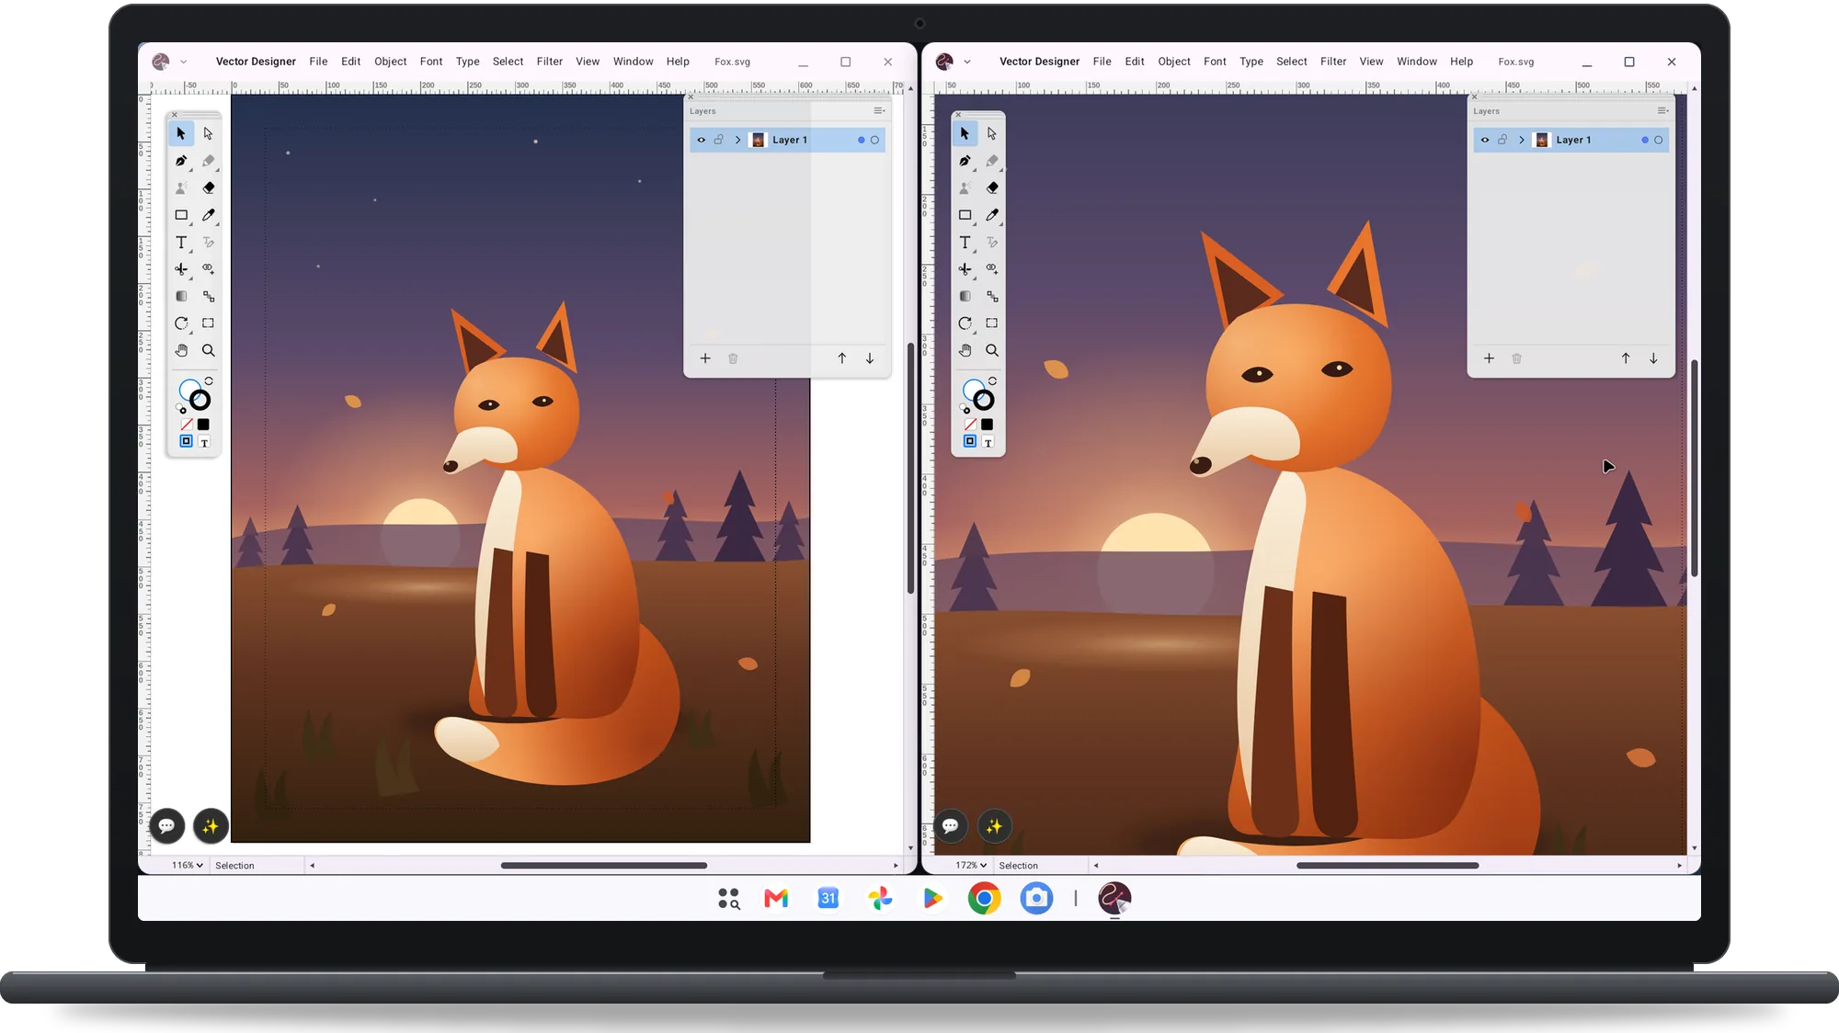Open the Window menu in right window

pyautogui.click(x=1416, y=62)
